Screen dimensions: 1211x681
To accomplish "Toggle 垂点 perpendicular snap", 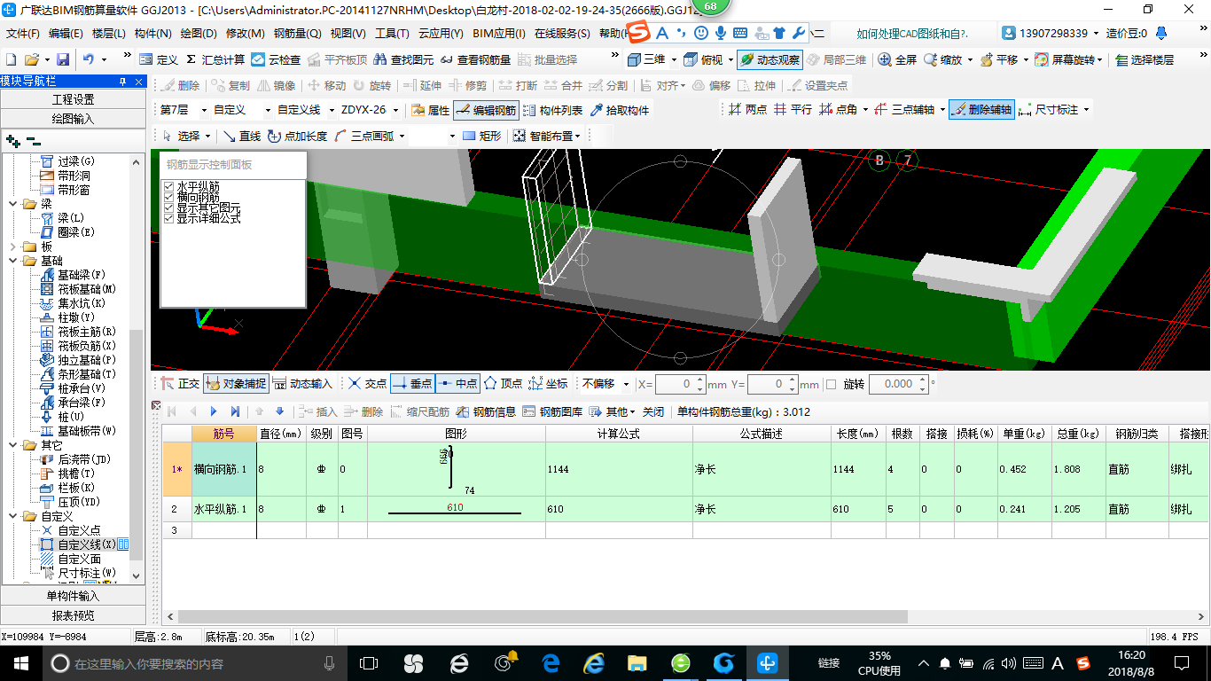I will (412, 384).
